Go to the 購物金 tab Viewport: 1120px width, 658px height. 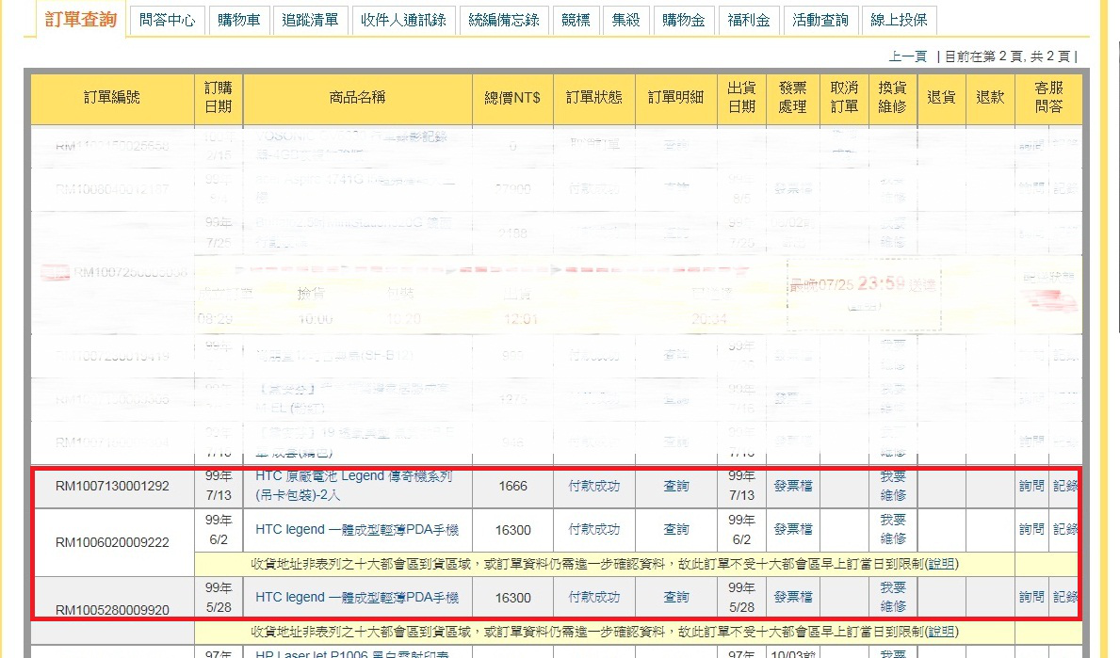click(683, 20)
